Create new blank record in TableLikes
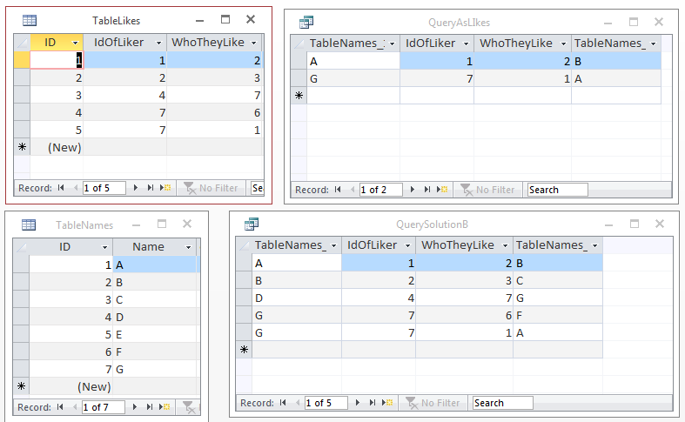The height and width of the screenshot is (422, 685). [165, 188]
